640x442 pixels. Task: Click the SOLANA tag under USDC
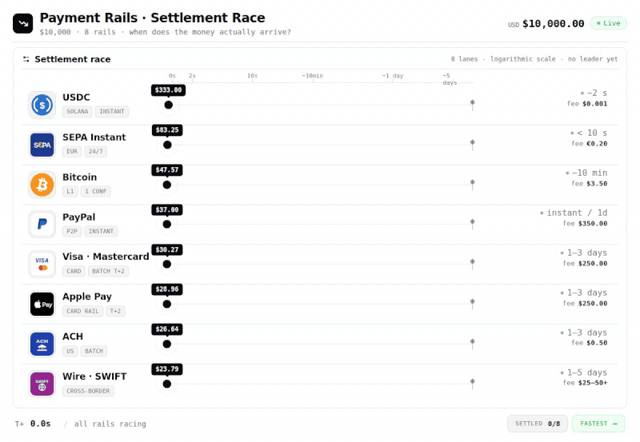pos(77,112)
